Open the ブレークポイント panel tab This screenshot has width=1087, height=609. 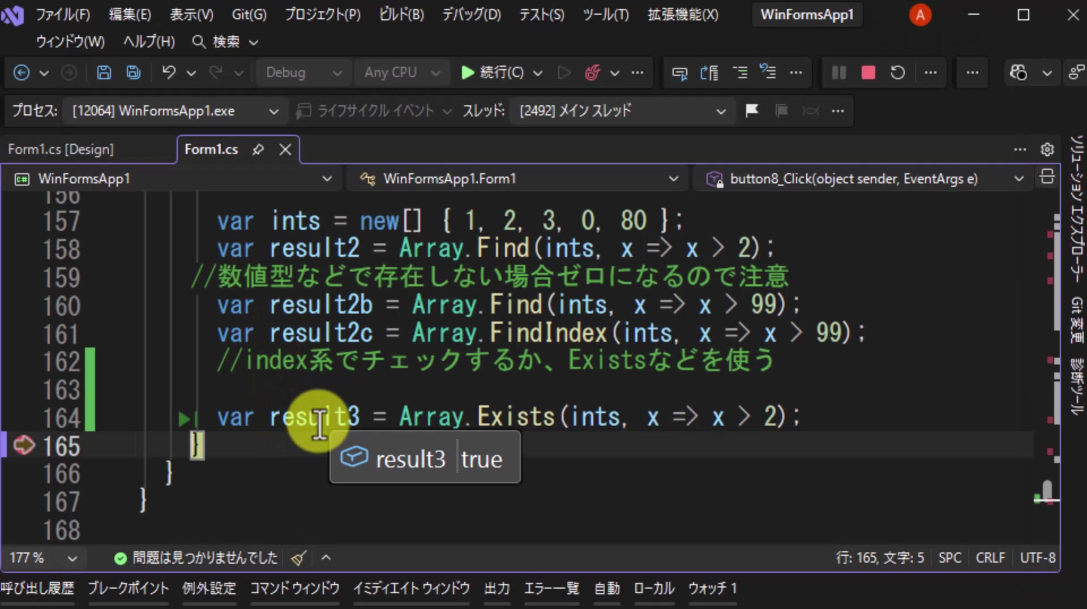point(129,589)
